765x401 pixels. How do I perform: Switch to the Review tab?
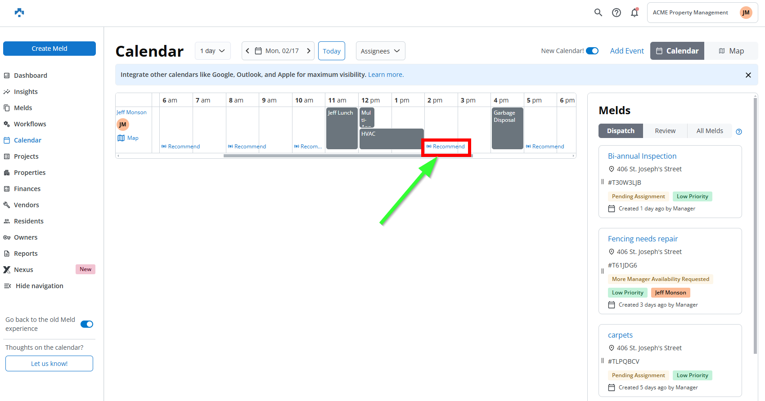665,131
